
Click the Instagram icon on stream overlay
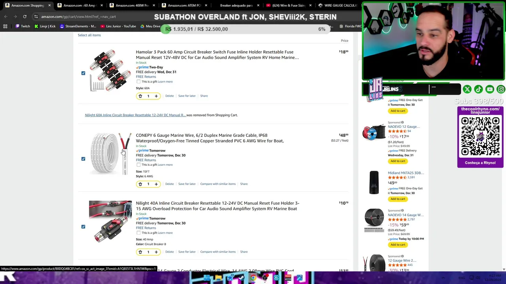click(501, 90)
